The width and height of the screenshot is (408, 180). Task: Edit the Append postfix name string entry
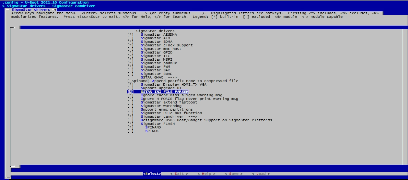tap(182, 81)
